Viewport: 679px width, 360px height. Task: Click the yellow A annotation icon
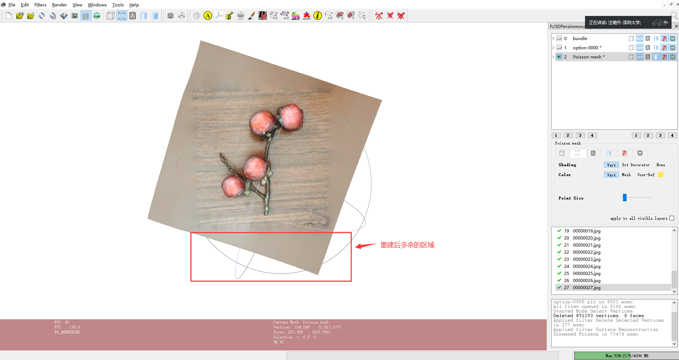click(x=208, y=16)
